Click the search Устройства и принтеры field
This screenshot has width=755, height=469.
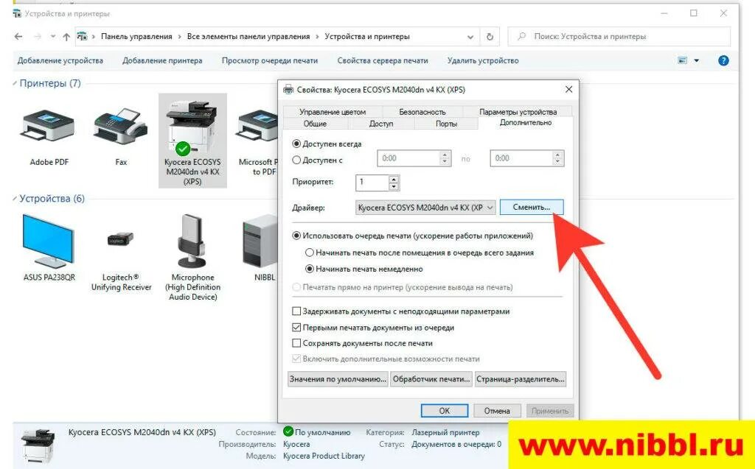[x=619, y=37]
